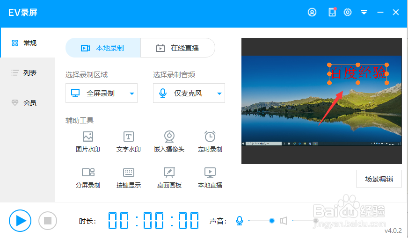Image resolution: width=408 pixels, height=238 pixels.
Task: Open the settings gear icon
Action: click(348, 12)
